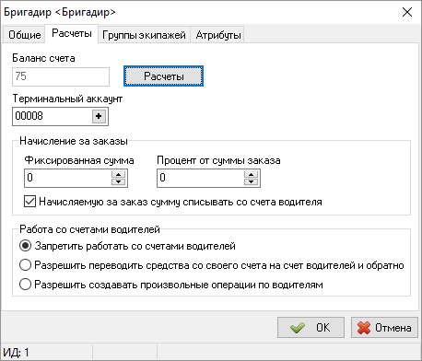This screenshot has width=422, height=361.
Task: Click the red cross icon on Отмена
Action: coord(364,328)
